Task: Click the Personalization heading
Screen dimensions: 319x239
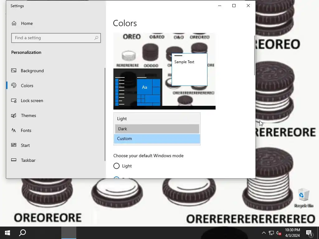Action: (26, 52)
